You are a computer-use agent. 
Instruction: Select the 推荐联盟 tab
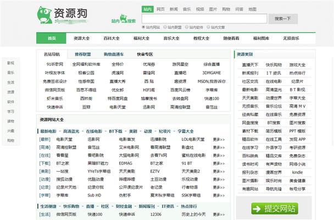coord(83,54)
